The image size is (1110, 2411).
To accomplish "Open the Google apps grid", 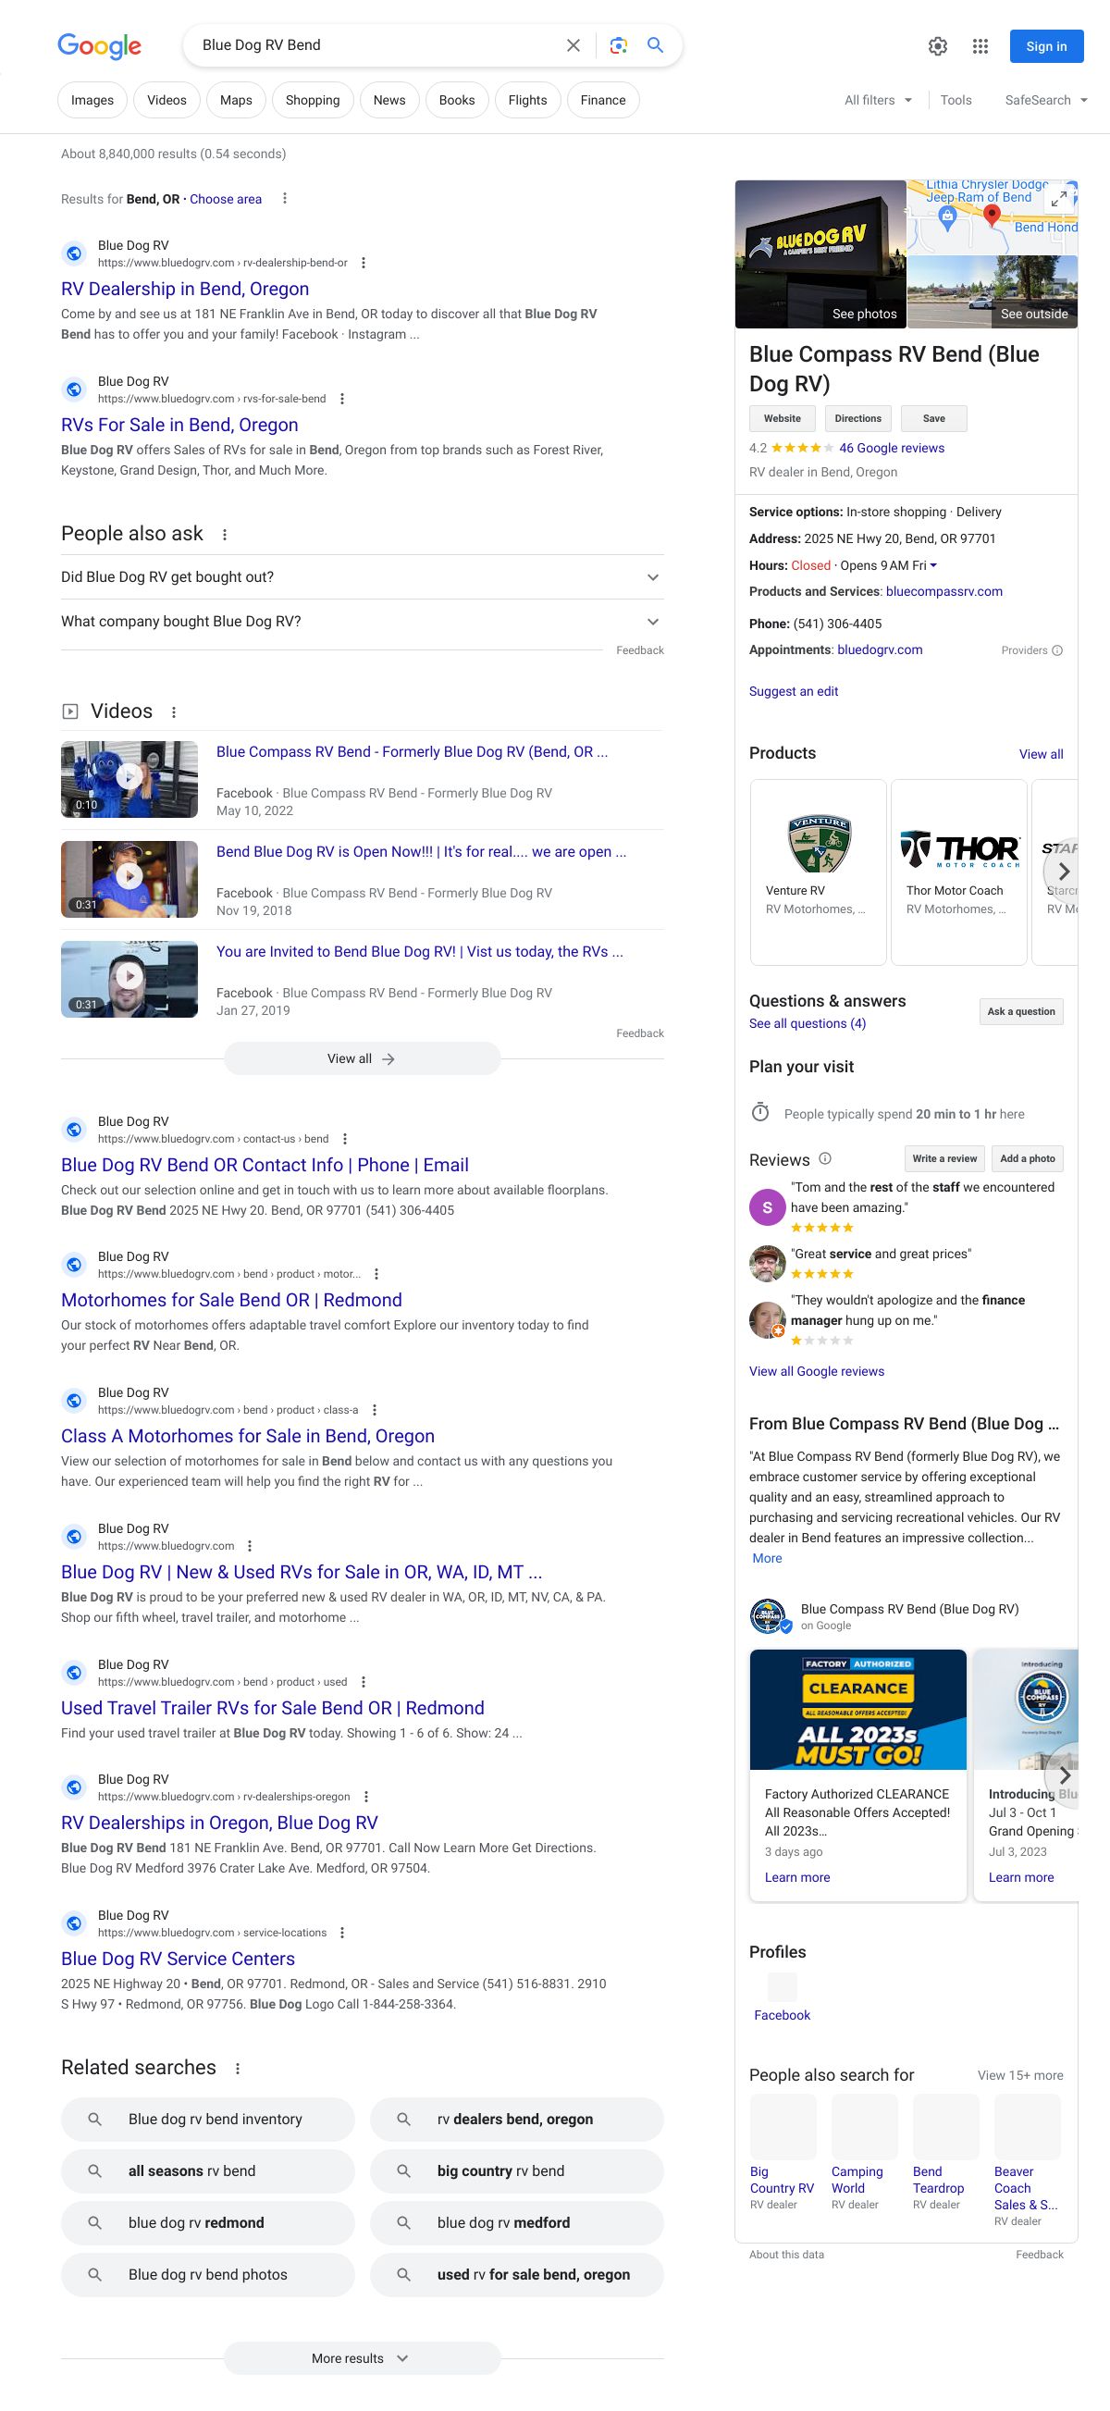I will pyautogui.click(x=980, y=47).
